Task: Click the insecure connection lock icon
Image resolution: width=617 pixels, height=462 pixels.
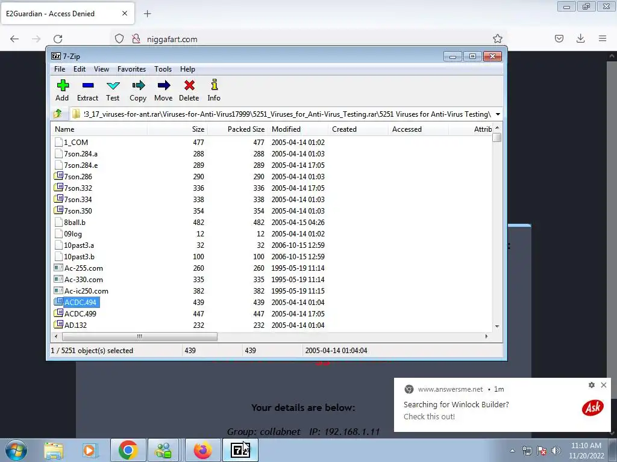Action: 136,39
